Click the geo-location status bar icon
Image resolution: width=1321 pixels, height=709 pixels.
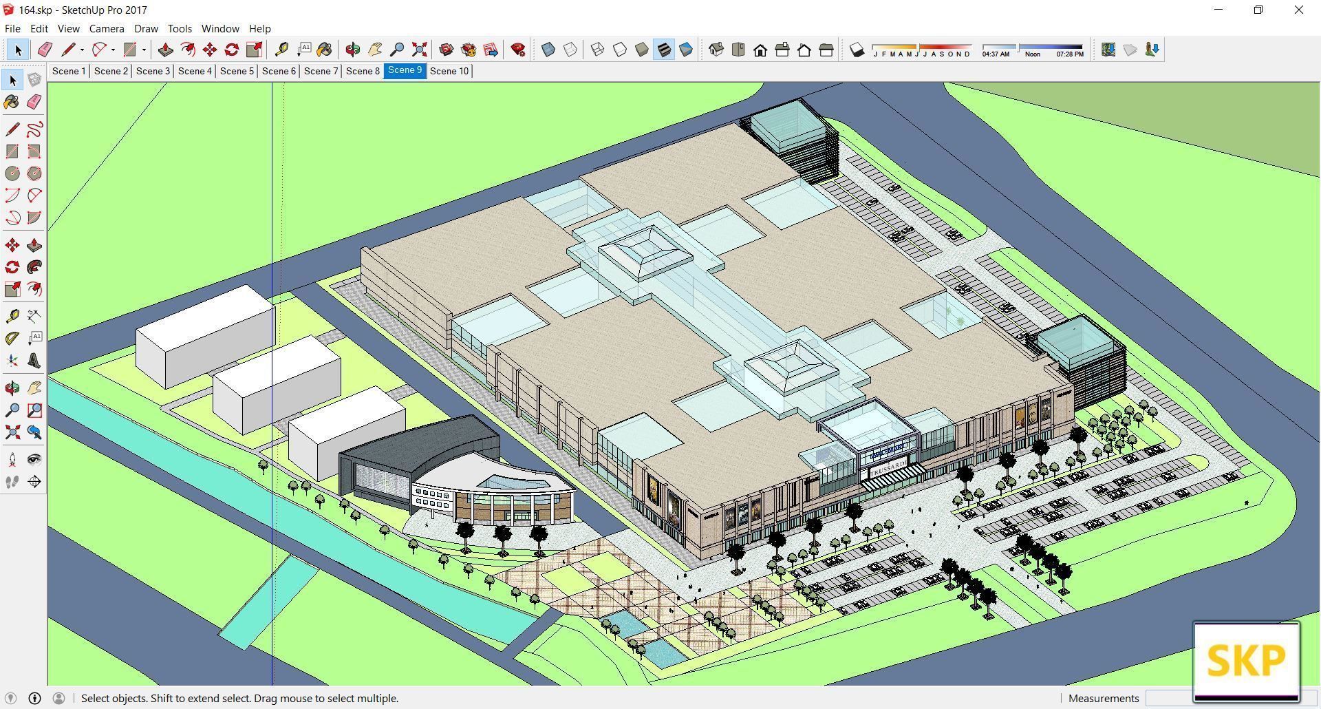pos(10,698)
